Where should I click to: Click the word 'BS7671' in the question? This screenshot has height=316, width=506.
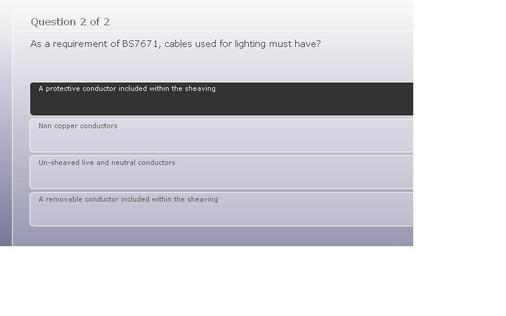(140, 44)
